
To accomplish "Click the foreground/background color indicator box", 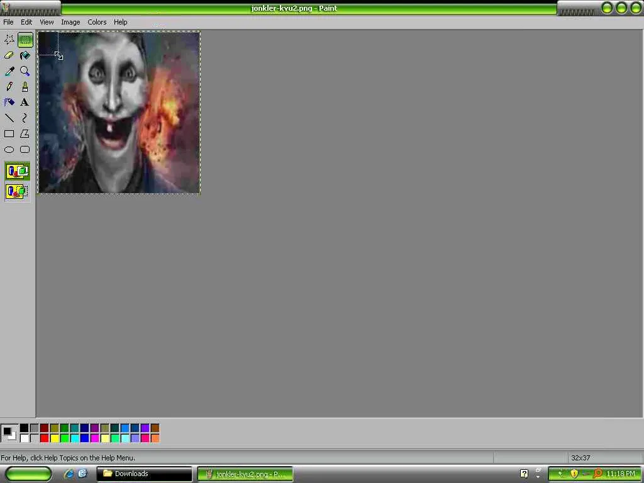I will tap(9, 433).
